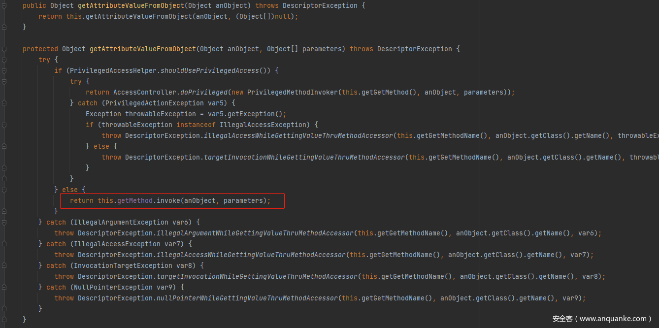Click 'illegalArgumentWhileGettingValueThruMethodAccessor' method name
The image size is (659, 328).
pos(255,233)
